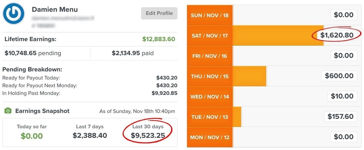Click In Holding Past Monday amount $9,920.85
This screenshot has height=150, width=364.
tap(165, 93)
